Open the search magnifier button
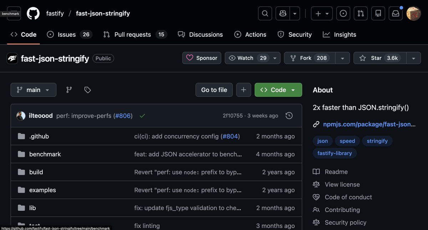 click(265, 14)
